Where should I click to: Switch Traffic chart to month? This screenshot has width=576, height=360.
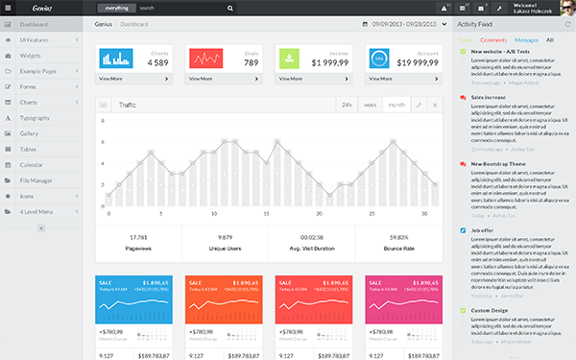coord(396,105)
